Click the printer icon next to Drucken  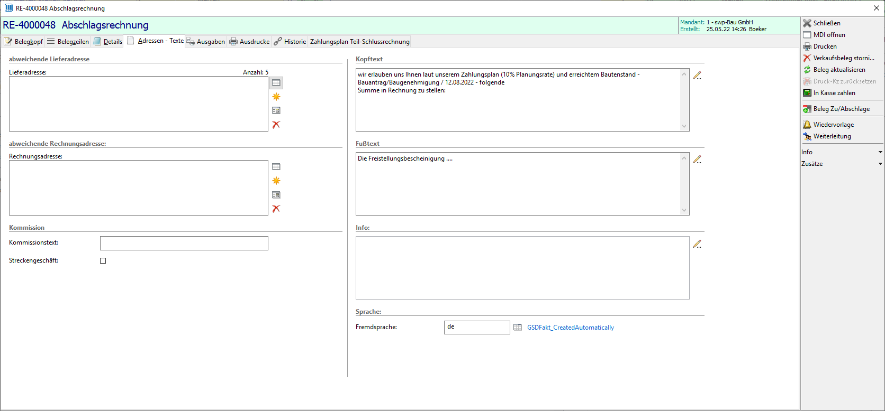pyautogui.click(x=807, y=46)
